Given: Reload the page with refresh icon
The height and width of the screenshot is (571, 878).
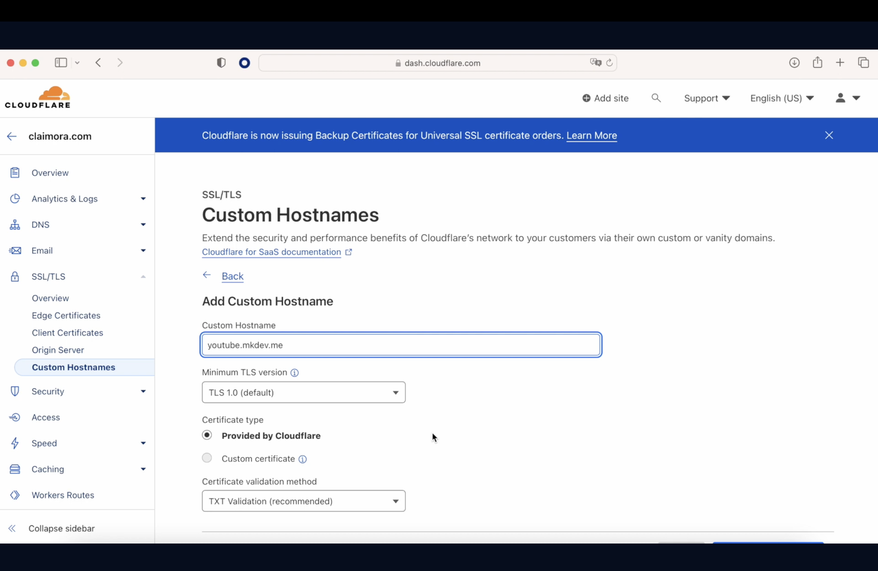Looking at the screenshot, I should [x=609, y=63].
